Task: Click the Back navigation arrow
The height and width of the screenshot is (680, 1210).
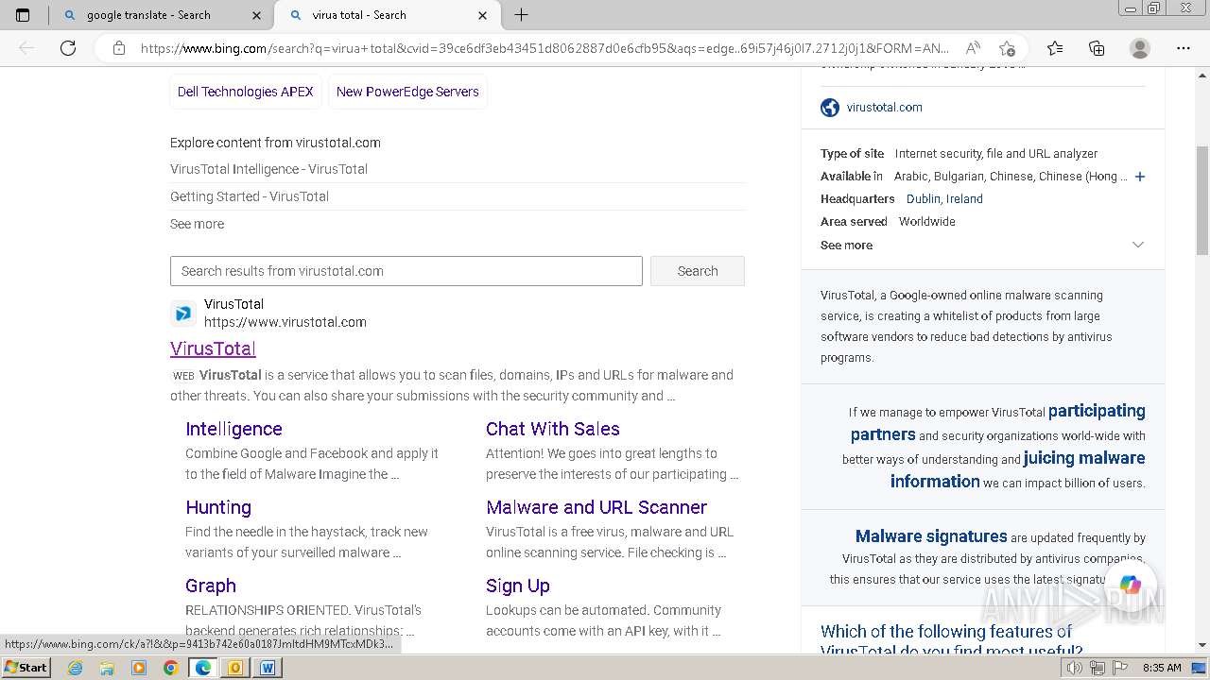Action: pos(26,48)
